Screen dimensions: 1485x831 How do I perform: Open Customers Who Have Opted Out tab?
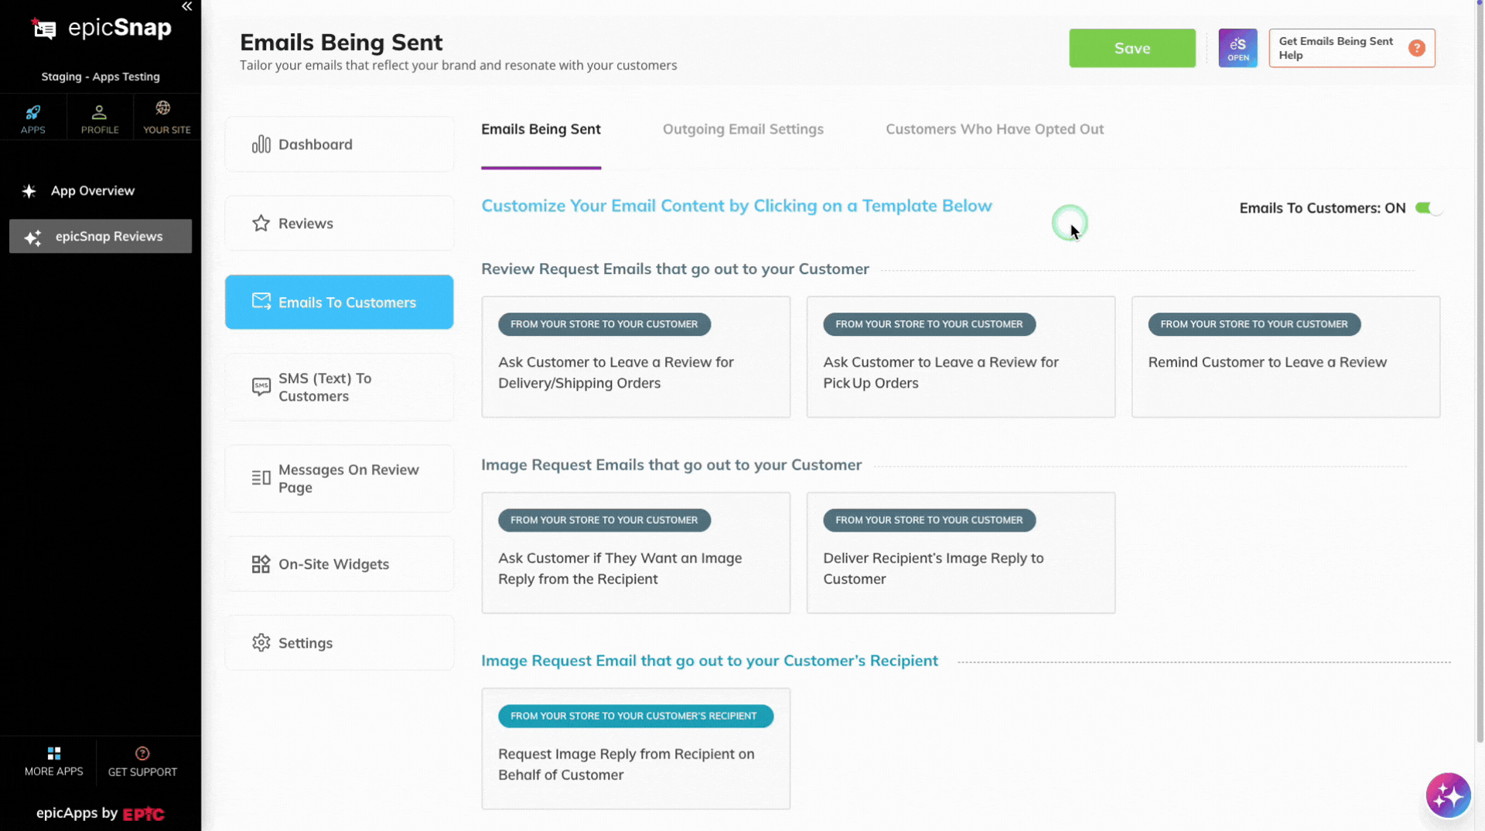point(995,129)
